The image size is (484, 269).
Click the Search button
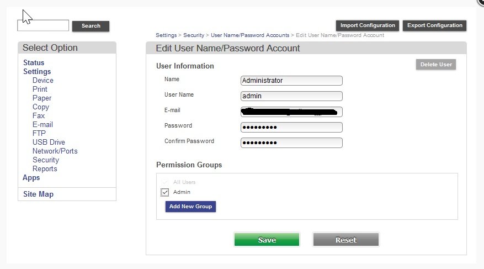pos(91,26)
